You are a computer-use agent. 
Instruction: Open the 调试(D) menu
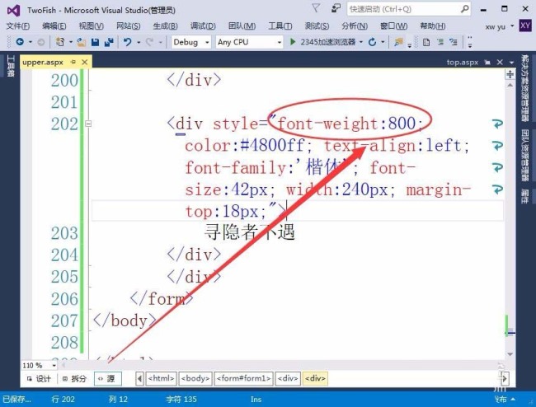[203, 26]
